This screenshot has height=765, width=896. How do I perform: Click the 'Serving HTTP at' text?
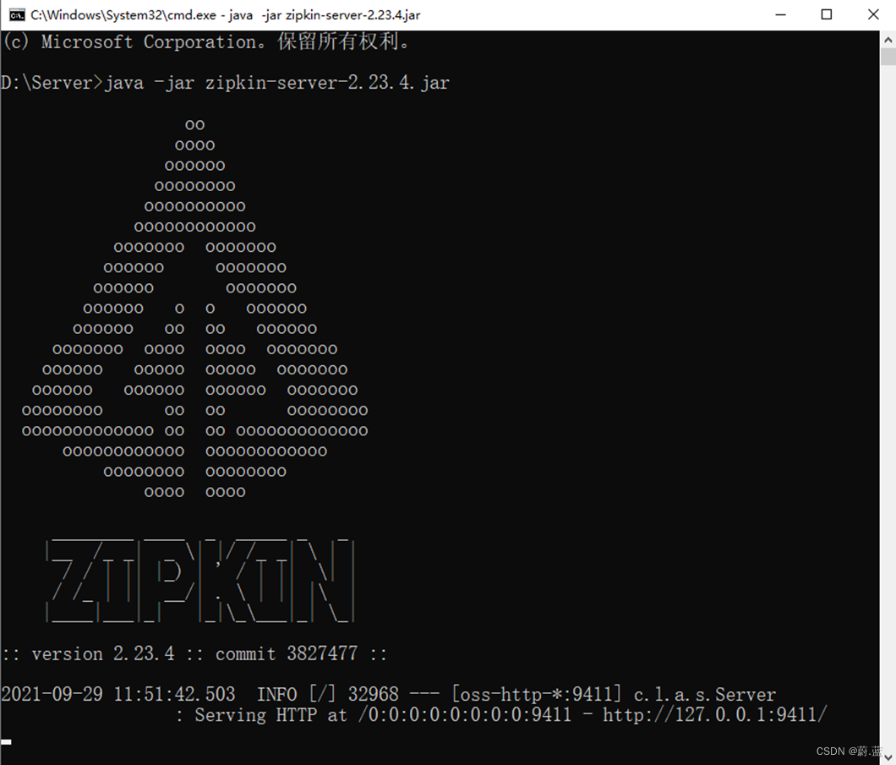pos(270,715)
